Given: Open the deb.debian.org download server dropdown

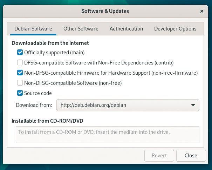Looking at the screenshot, I should click(x=128, y=105).
